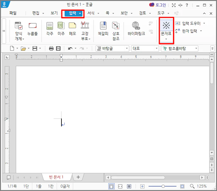Insert a 미주 endnote
Screen dimensions: 217x191
tap(61, 29)
